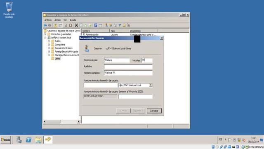Expand the Managed Service Accounts node
The width and height of the screenshot is (264, 149).
[x=49, y=55]
